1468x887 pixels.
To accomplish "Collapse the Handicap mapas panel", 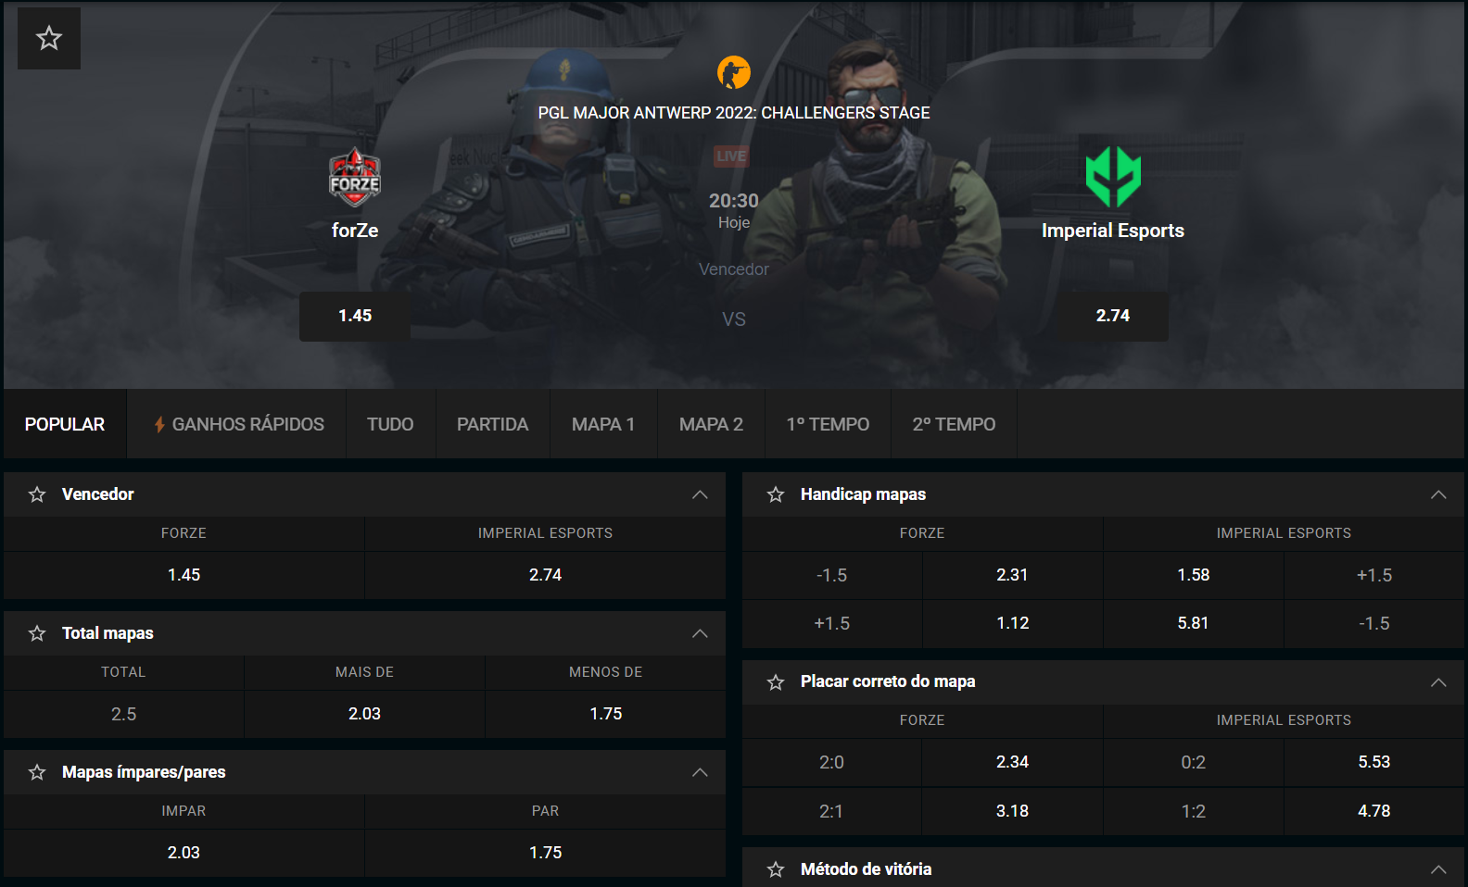I will (1438, 494).
